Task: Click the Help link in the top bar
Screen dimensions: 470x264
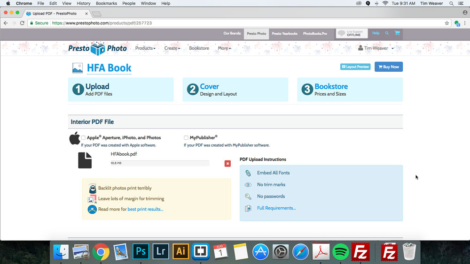Action: (x=376, y=33)
